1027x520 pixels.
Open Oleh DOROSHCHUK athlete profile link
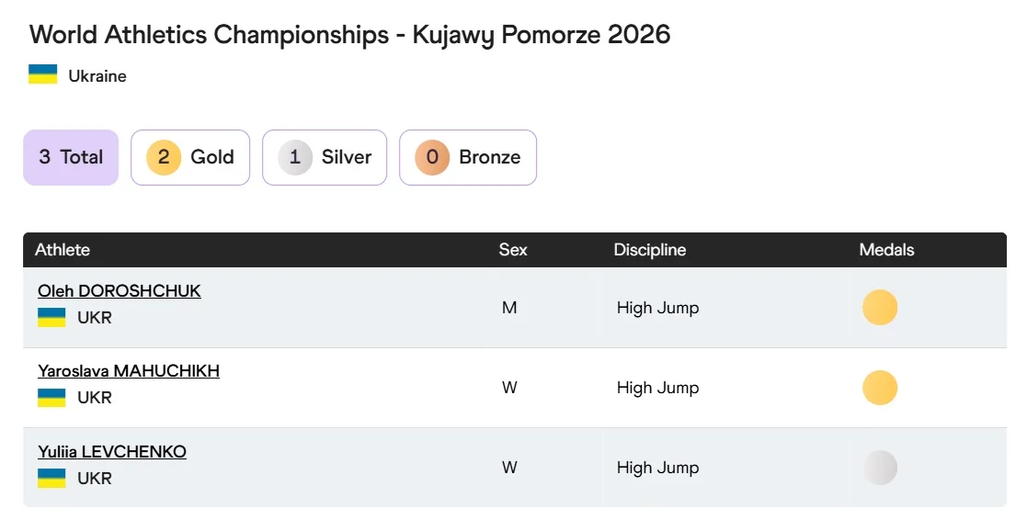pyautogui.click(x=119, y=291)
